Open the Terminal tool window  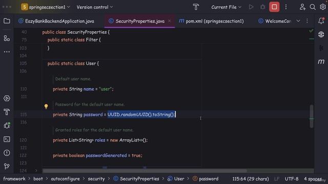pyautogui.click(x=7, y=139)
